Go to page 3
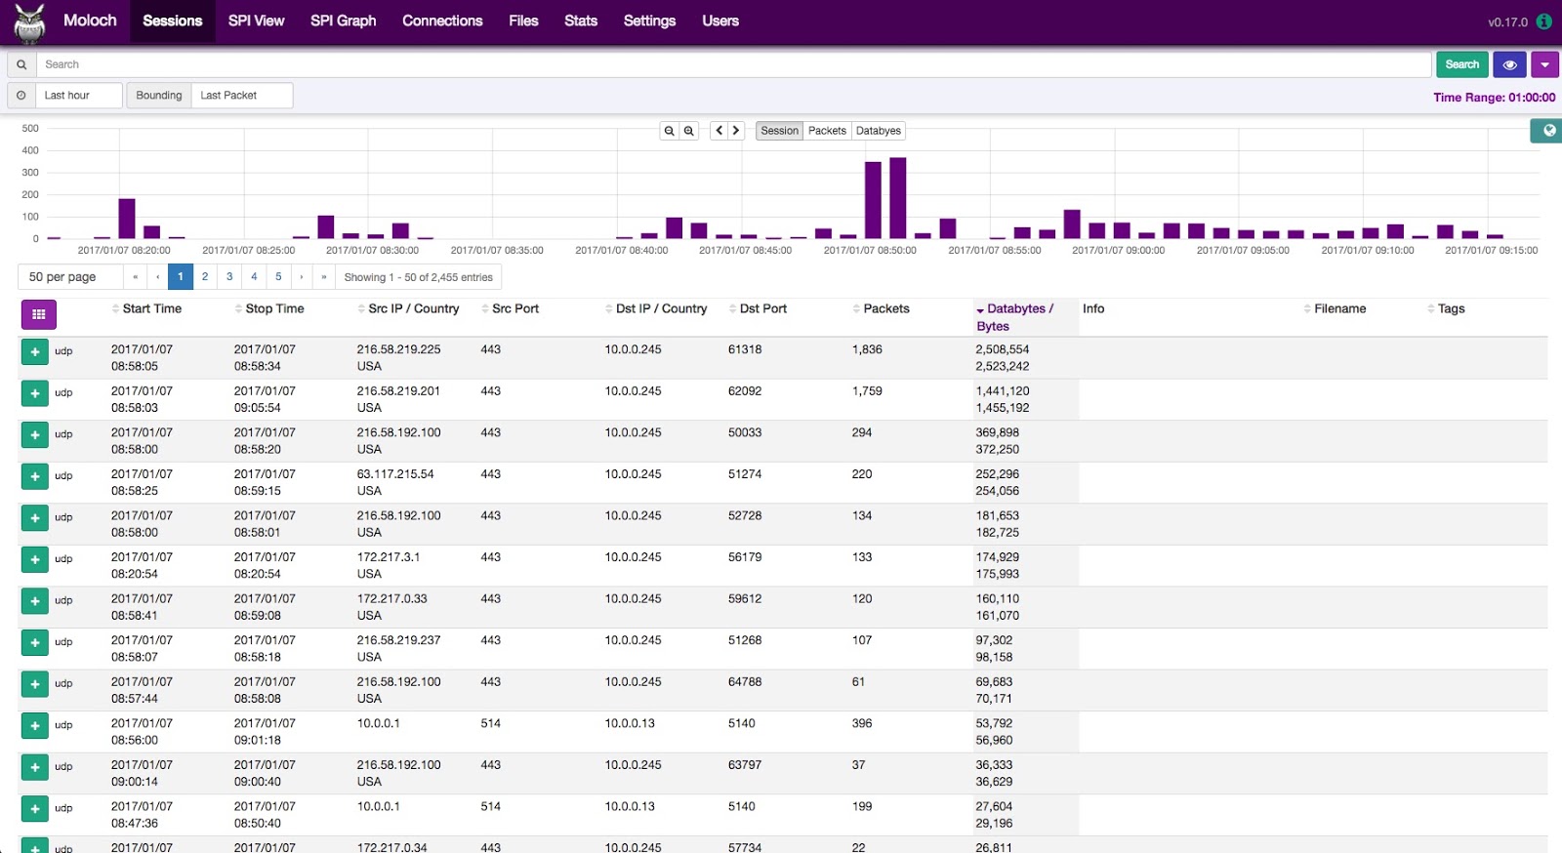This screenshot has width=1562, height=853. 229,277
